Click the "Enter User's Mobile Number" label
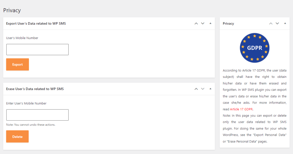The width and height of the screenshot is (293, 154). [26, 103]
